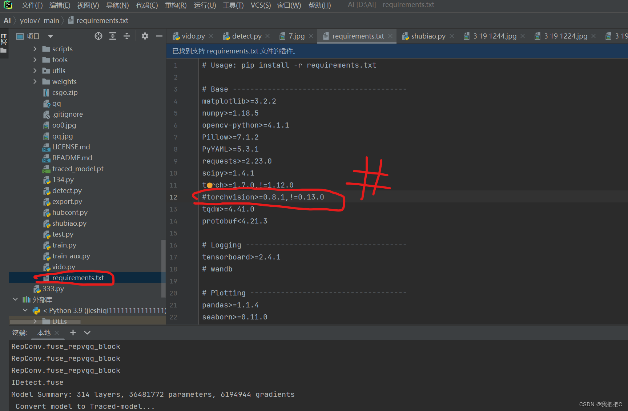This screenshot has width=628, height=411.
Task: Click the Expand All icon in Project panel
Action: click(113, 36)
